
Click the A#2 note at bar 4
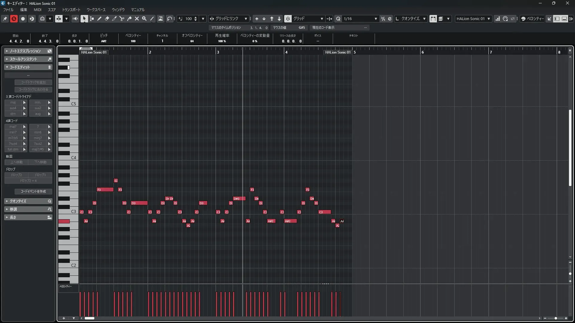[290, 221]
